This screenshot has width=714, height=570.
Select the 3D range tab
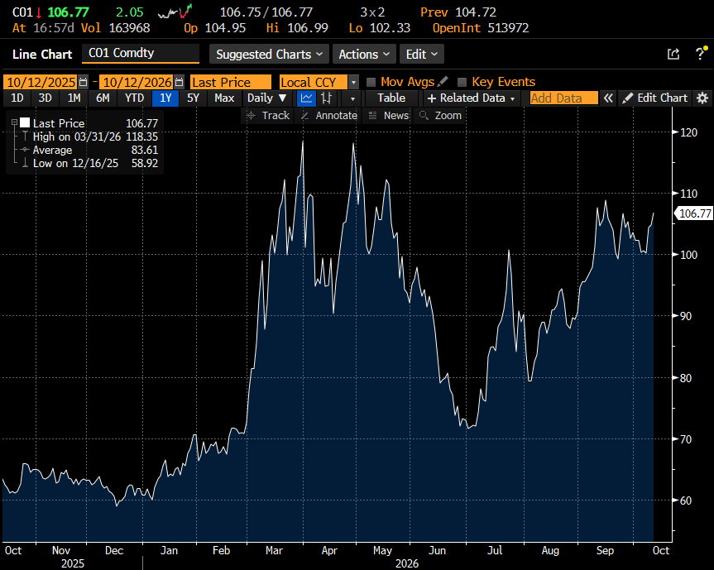point(45,98)
